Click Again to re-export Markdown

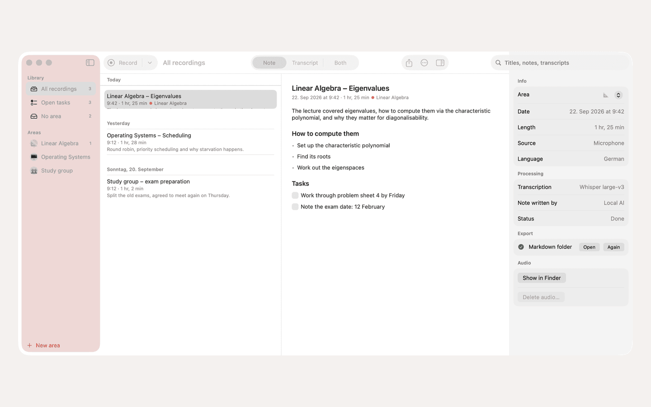613,247
